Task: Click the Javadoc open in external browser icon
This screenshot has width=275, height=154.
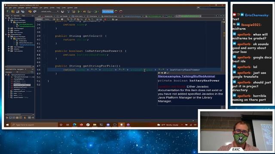Action: pos(165,73)
